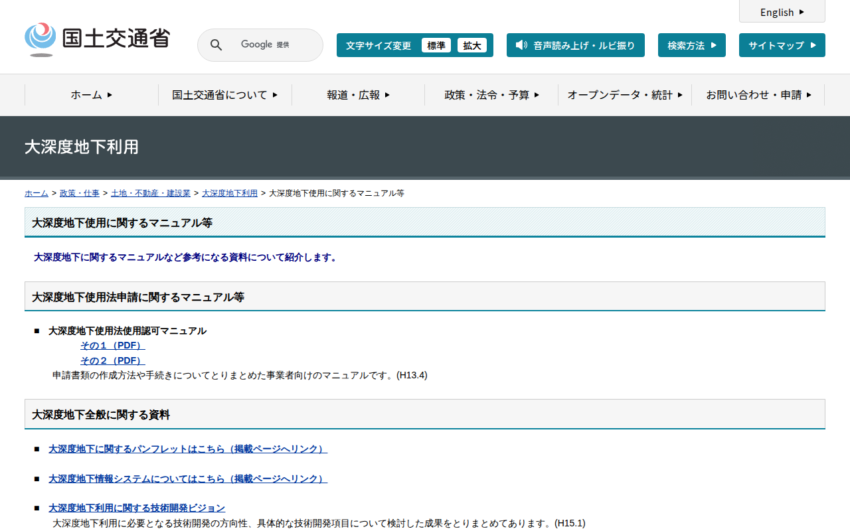Open the オープンデータ・統計 menu
This screenshot has height=531, width=850.
tap(624, 95)
